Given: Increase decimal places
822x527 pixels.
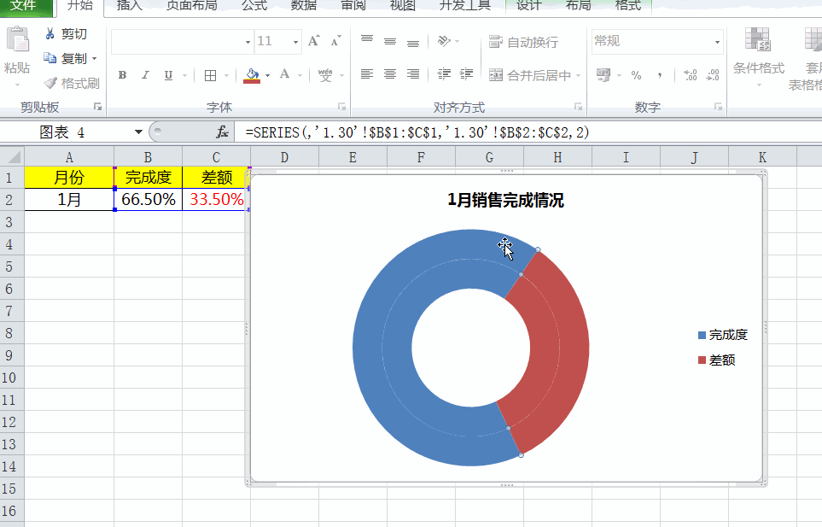Looking at the screenshot, I should coord(691,75).
